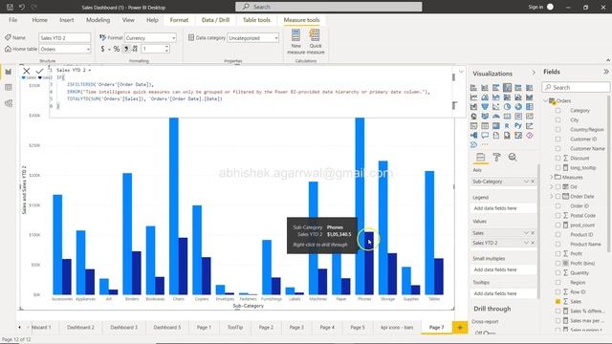The width and height of the screenshot is (612, 344).
Task: Click the Save icon in title bar
Action: pyautogui.click(x=10, y=7)
